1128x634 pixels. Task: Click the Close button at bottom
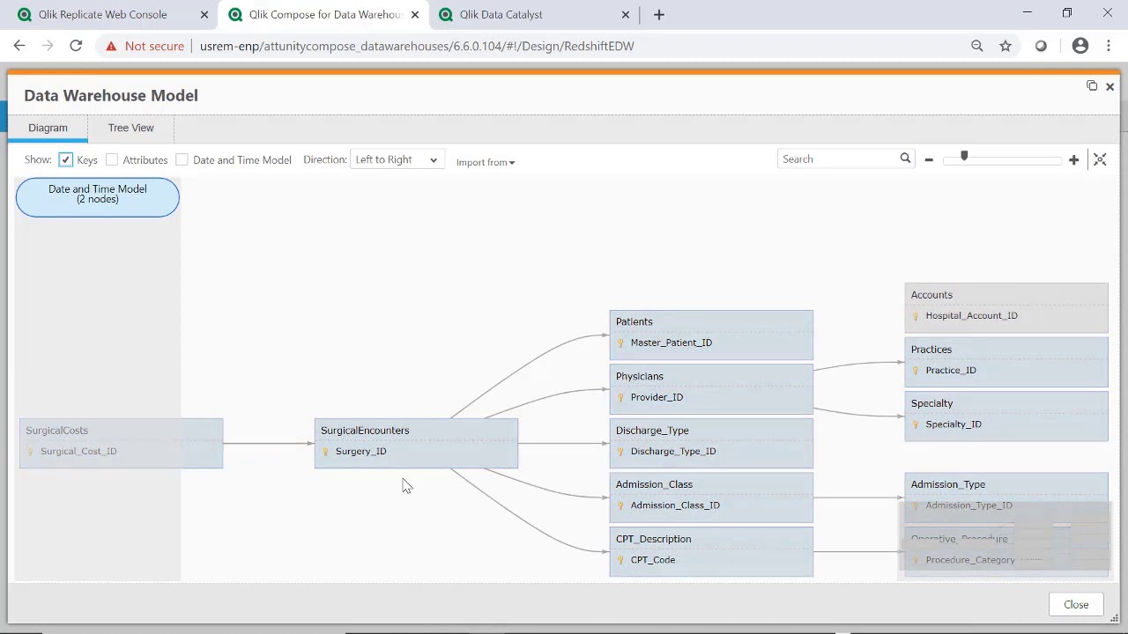(1076, 604)
